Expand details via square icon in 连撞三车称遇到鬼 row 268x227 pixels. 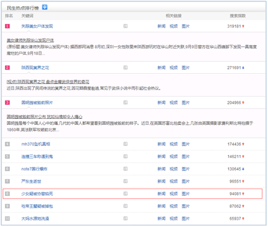point(125,156)
